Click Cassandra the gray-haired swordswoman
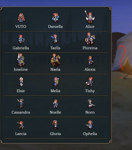Screen dimensions: 132x150 click(x=21, y=103)
